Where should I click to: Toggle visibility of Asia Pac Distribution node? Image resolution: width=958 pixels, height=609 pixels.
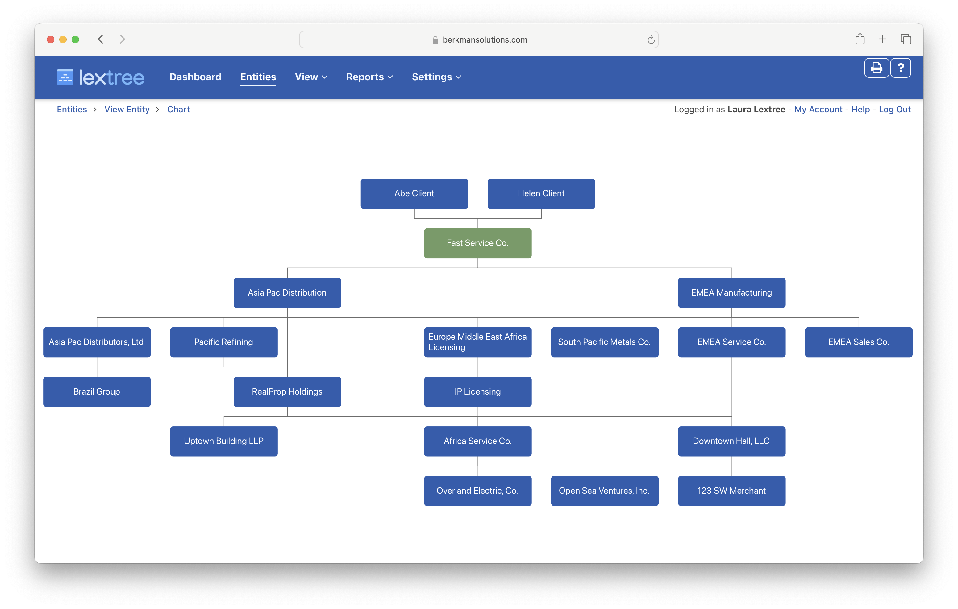tap(288, 292)
